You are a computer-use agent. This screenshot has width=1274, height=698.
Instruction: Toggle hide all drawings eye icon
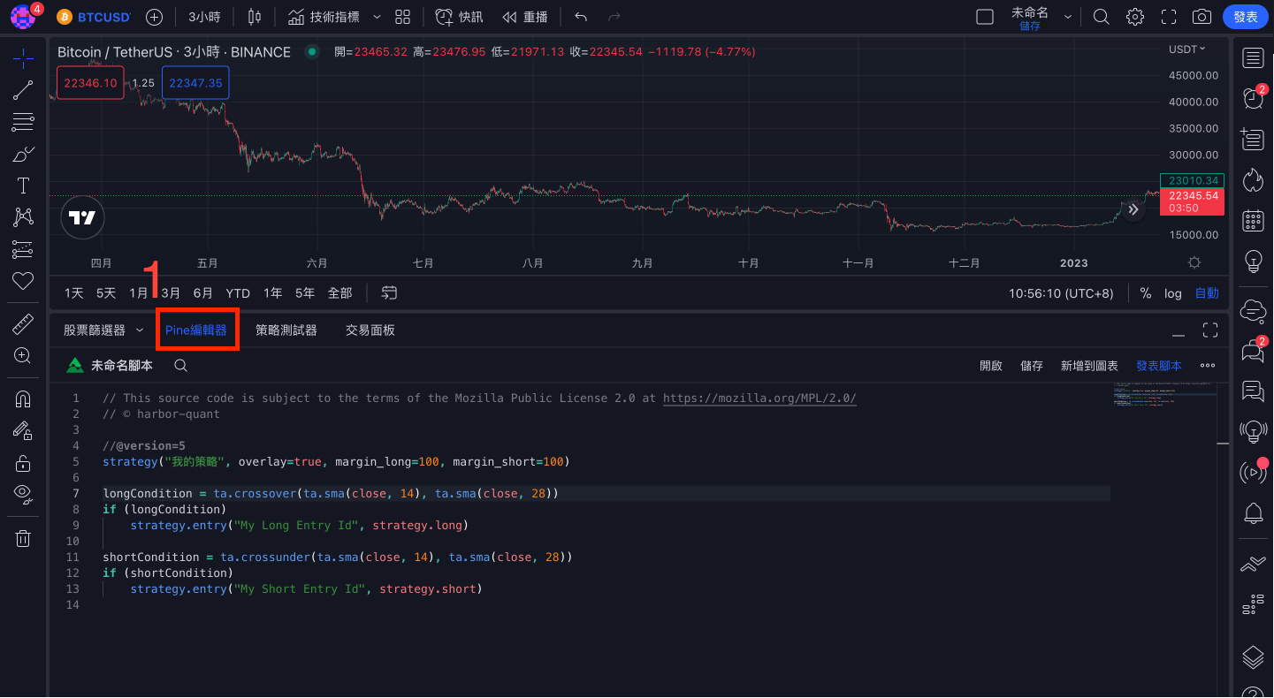[23, 494]
